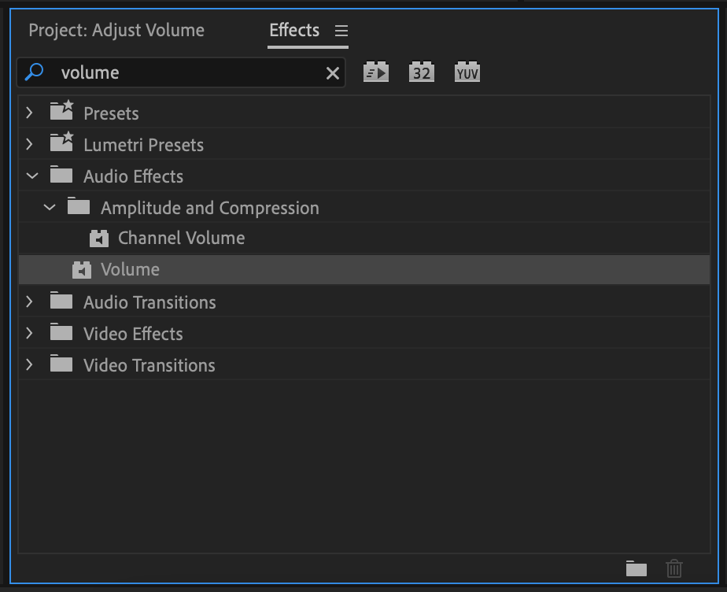Click the trash delete custom items icon
The image size is (727, 592).
674,568
